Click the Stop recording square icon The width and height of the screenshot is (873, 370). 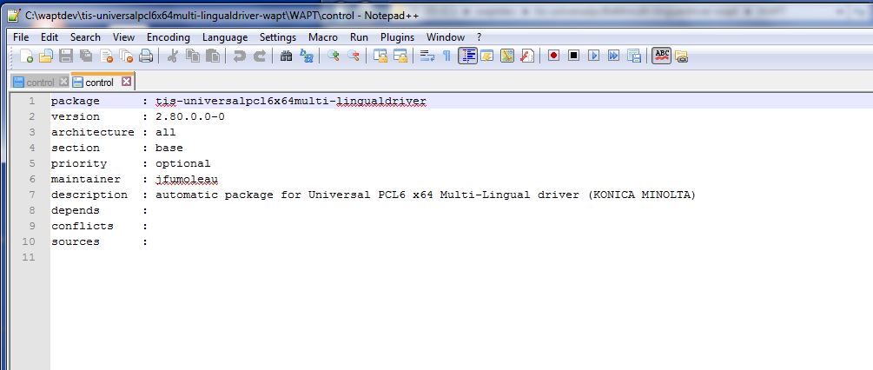pos(573,56)
